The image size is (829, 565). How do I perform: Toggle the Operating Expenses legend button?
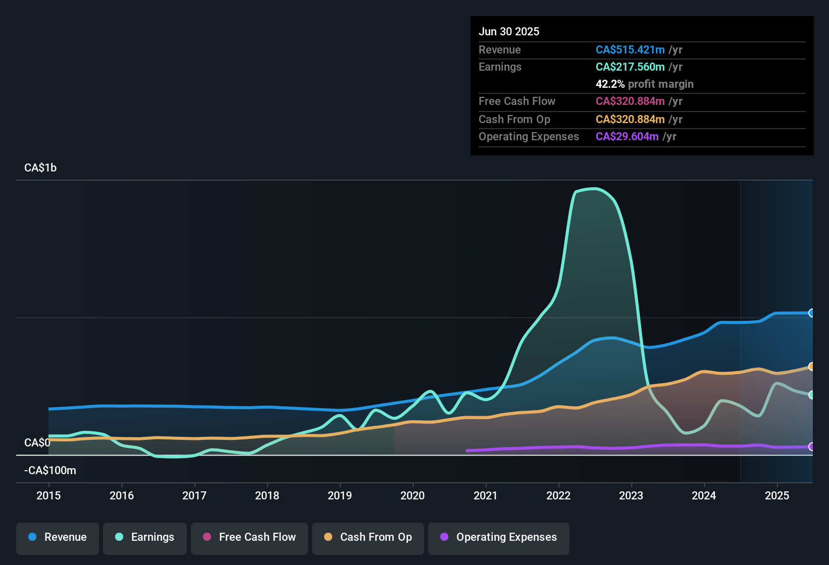tap(499, 538)
